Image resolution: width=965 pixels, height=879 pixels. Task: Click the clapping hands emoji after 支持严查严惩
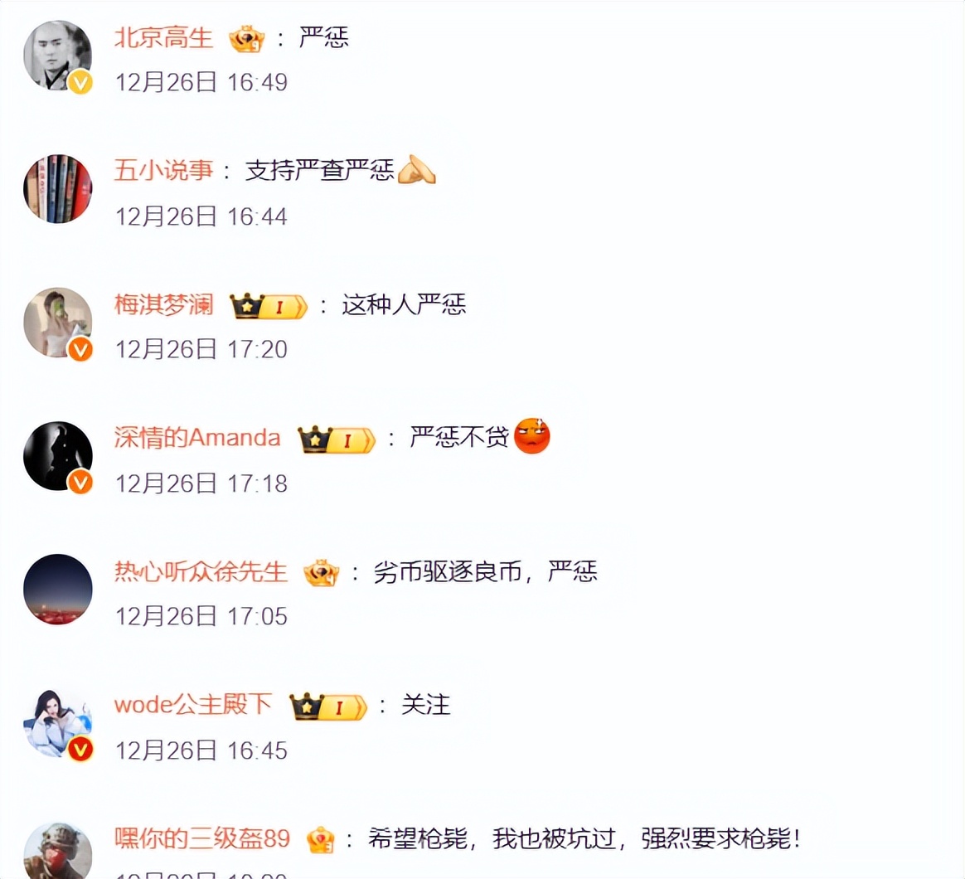coord(417,170)
